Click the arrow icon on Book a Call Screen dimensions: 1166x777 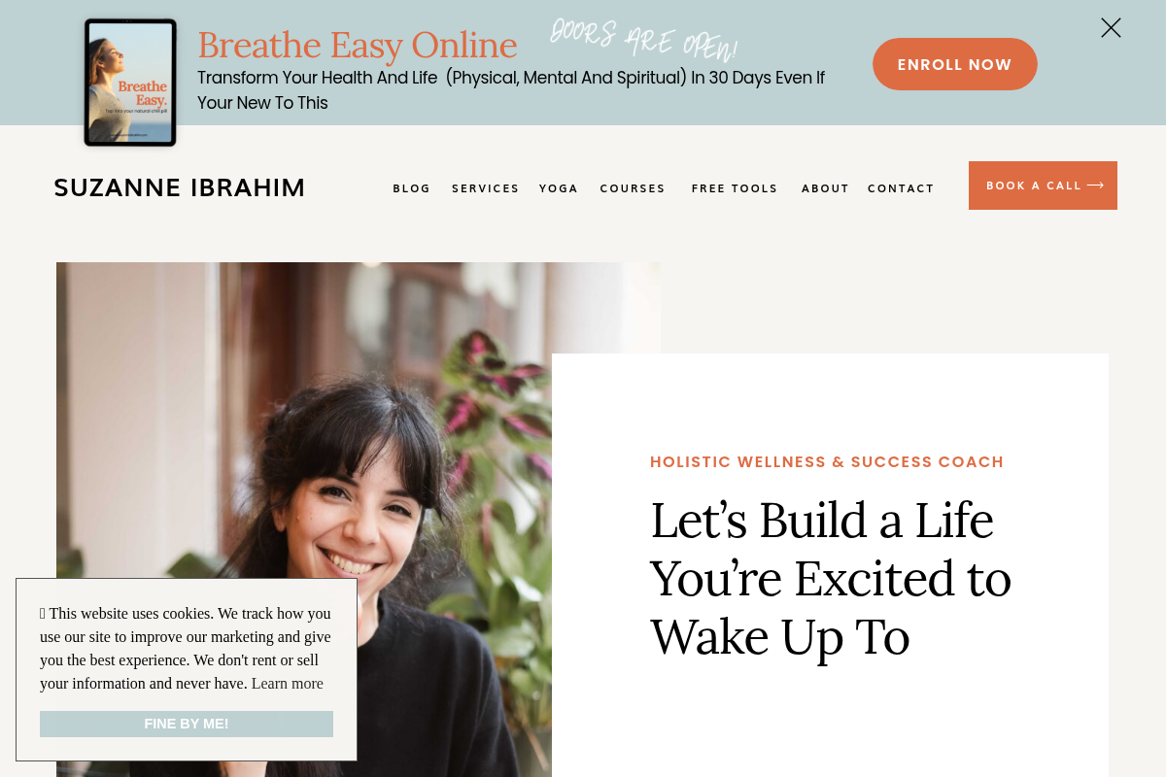[1095, 186]
